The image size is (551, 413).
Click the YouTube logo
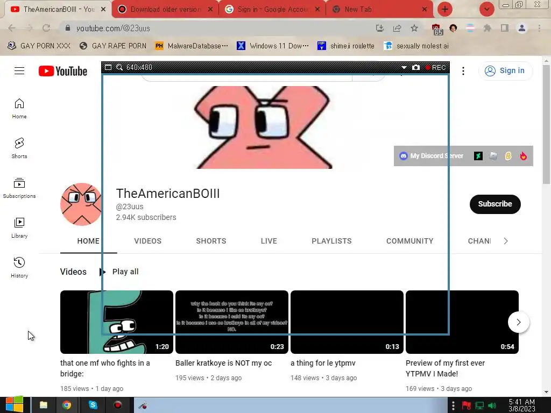click(x=63, y=71)
